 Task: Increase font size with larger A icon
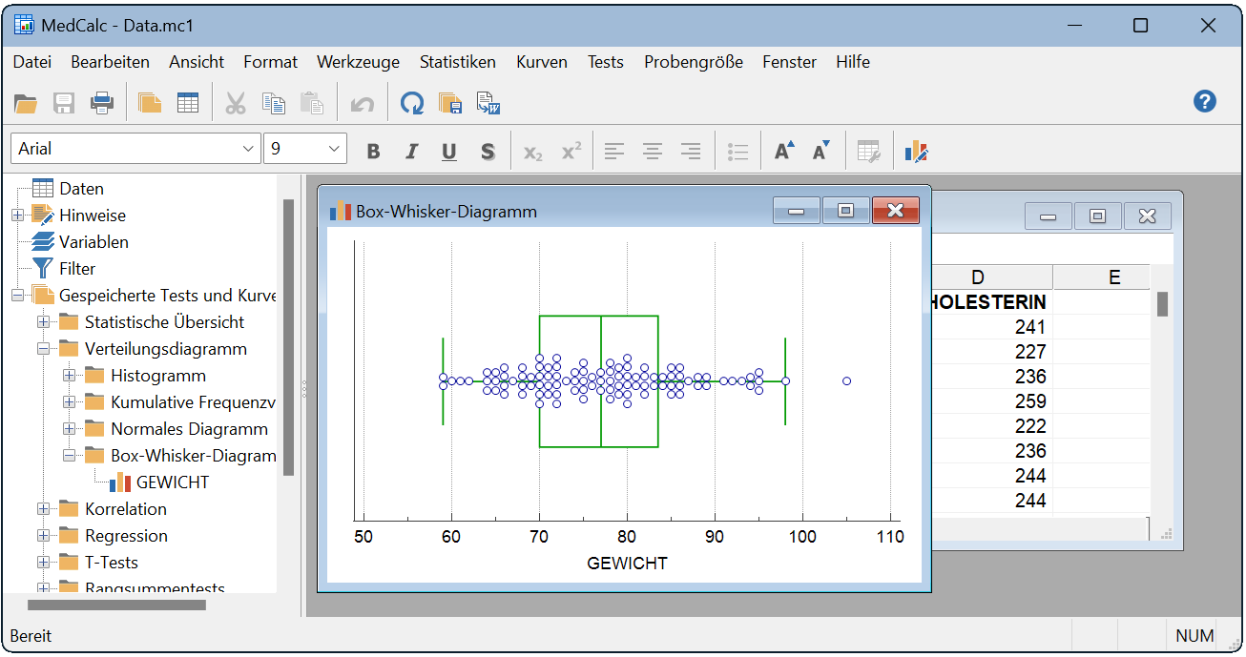tap(783, 151)
